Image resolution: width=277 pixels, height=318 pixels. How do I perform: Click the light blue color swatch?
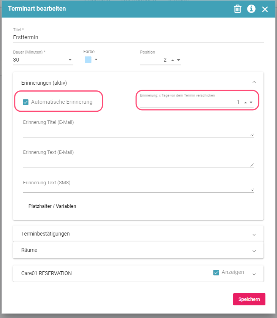point(88,60)
